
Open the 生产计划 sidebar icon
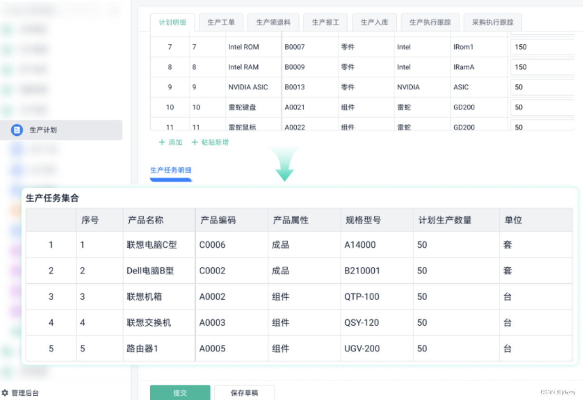[x=17, y=130]
